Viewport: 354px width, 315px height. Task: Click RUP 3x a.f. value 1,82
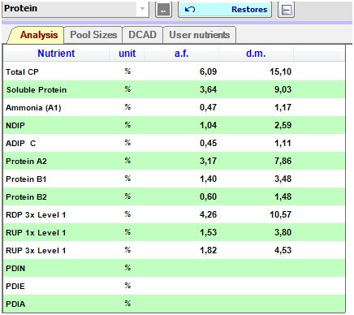[x=208, y=250]
